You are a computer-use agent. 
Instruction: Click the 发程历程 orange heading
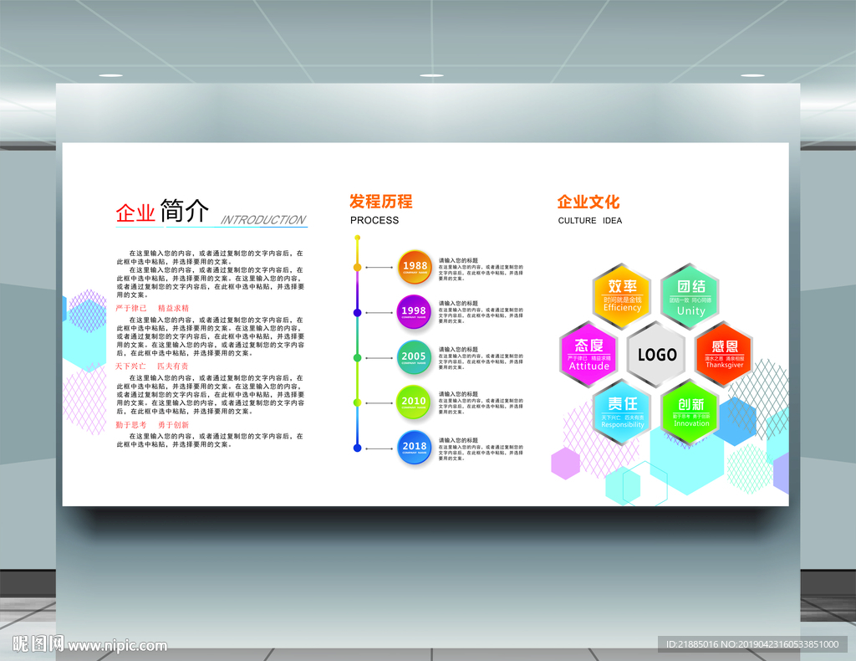point(381,202)
